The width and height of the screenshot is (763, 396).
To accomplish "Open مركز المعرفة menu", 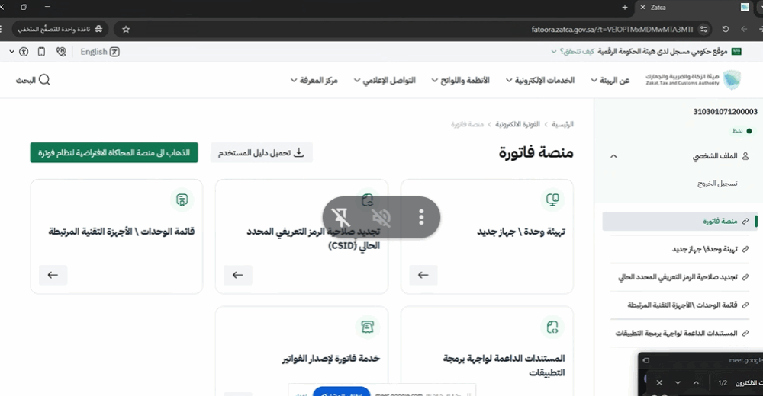I will click(314, 80).
